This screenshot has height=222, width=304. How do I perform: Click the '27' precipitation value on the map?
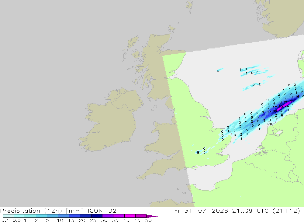[x=275, y=111]
